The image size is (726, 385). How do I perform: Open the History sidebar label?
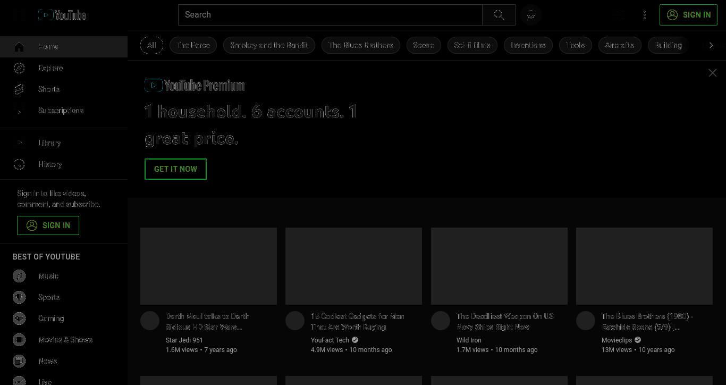tap(50, 164)
